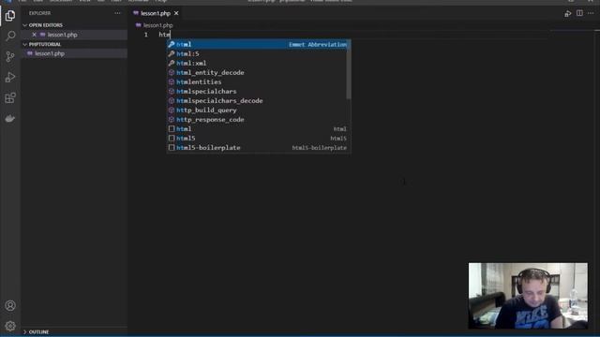Viewport: 600px width, 337px height.
Task: Open the Source Control view
Action: coord(10,56)
